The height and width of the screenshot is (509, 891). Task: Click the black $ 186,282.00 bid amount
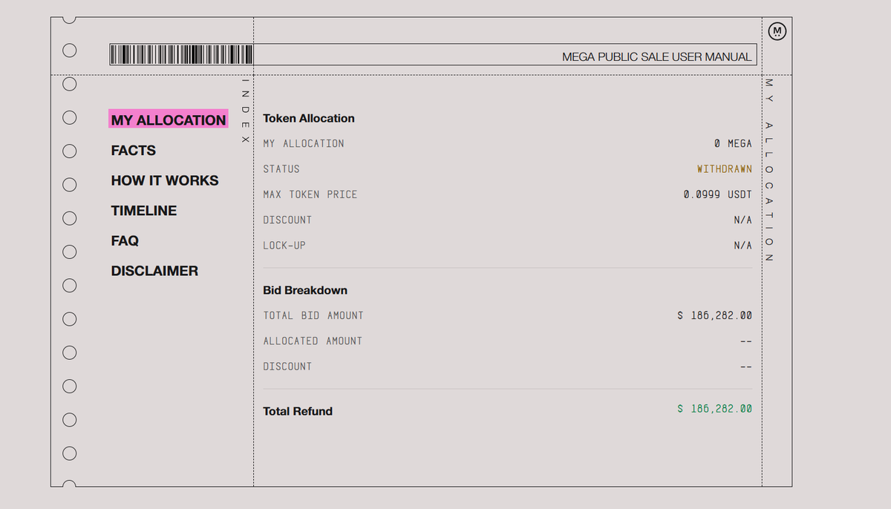(x=715, y=315)
